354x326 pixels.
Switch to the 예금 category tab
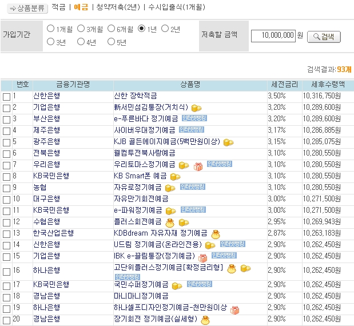pyautogui.click(x=81, y=7)
